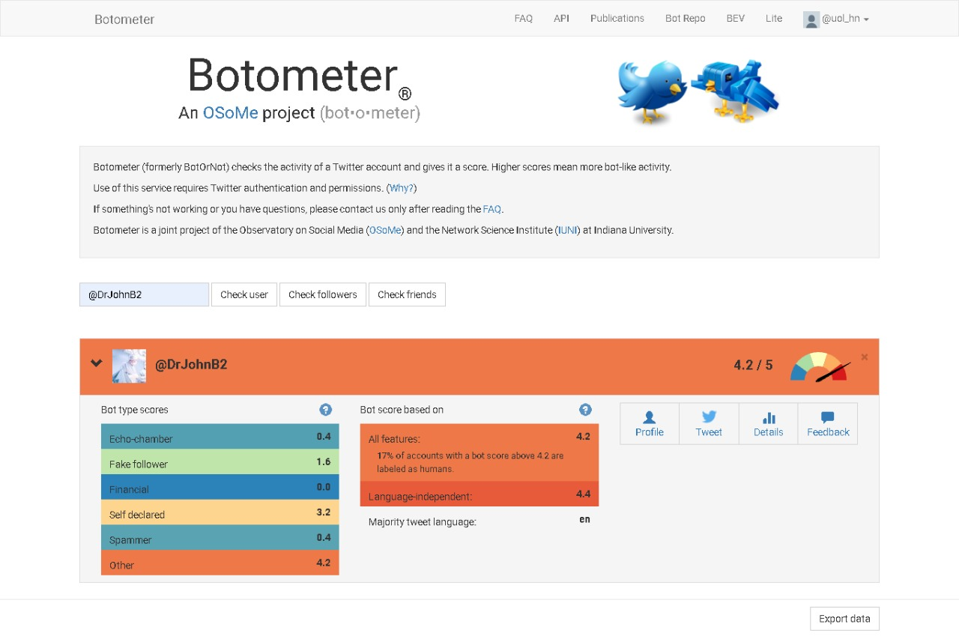
Task: Close the @DrJohnB2 result panel
Action: 865,357
